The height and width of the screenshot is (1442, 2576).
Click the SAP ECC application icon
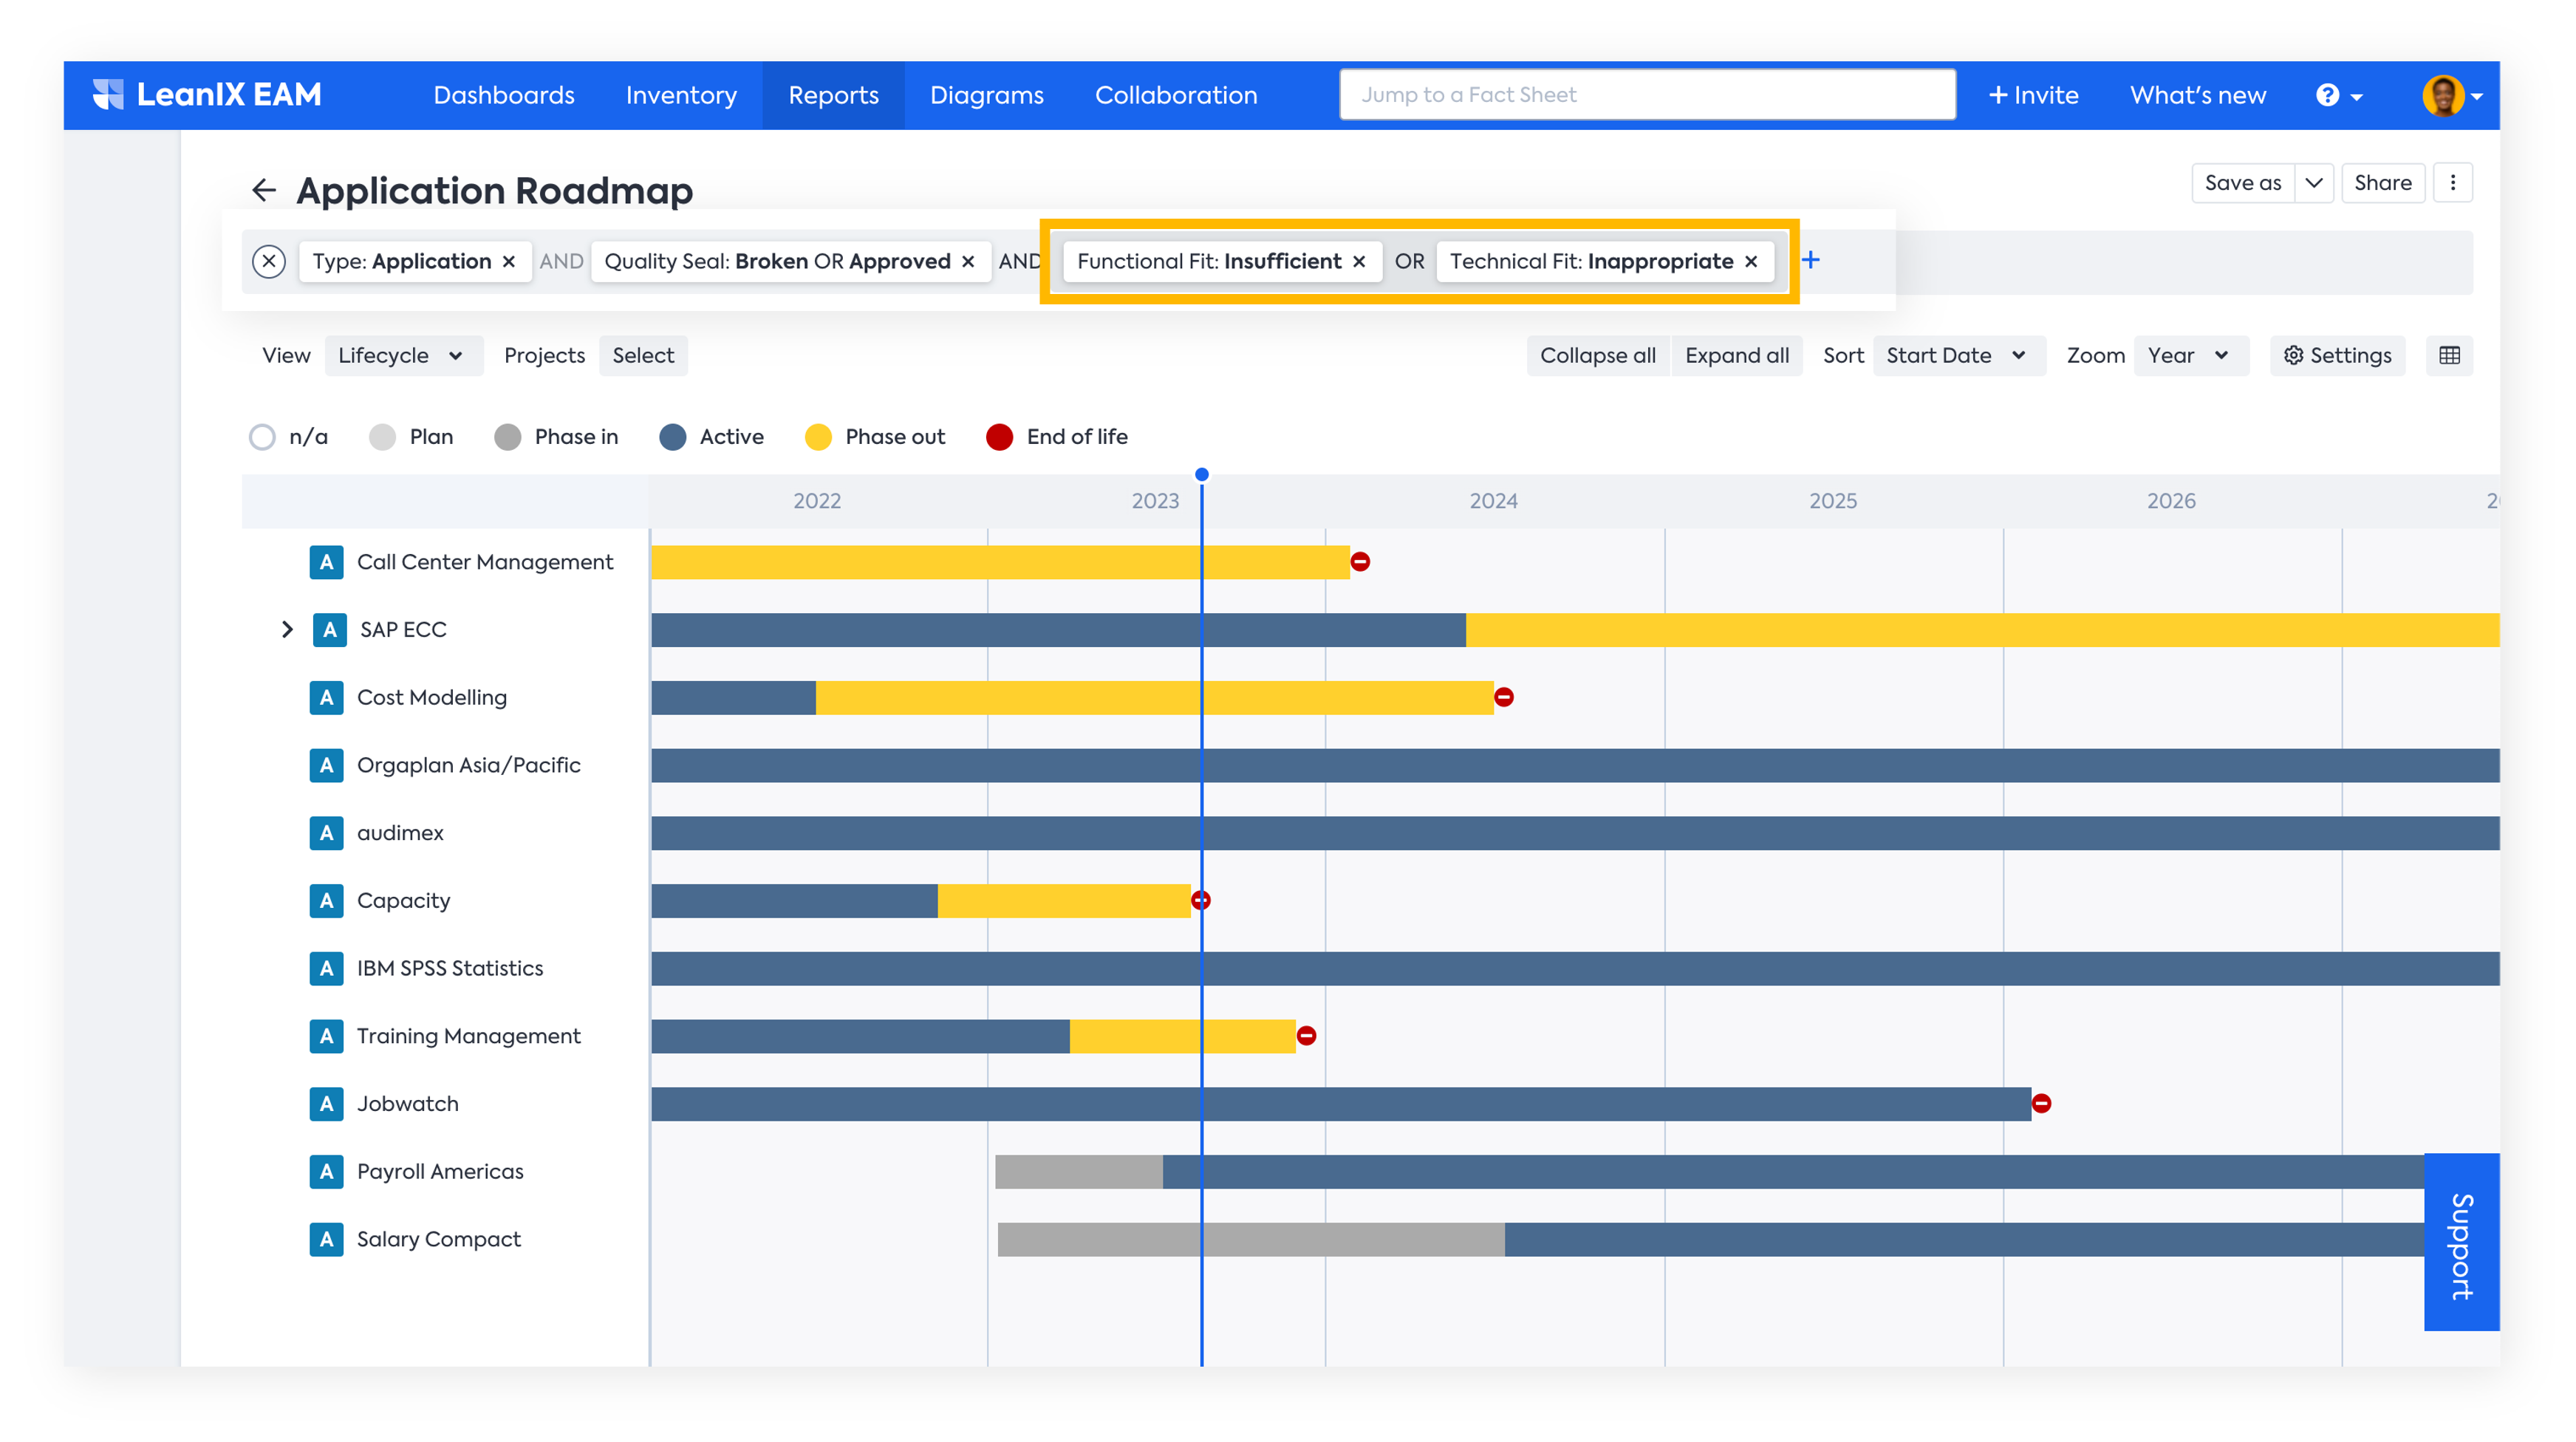pyautogui.click(x=329, y=630)
